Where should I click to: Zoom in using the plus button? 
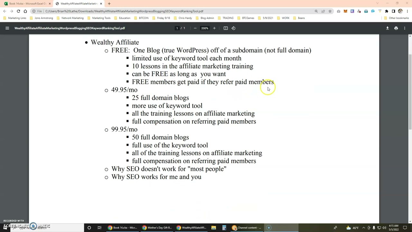[214, 28]
